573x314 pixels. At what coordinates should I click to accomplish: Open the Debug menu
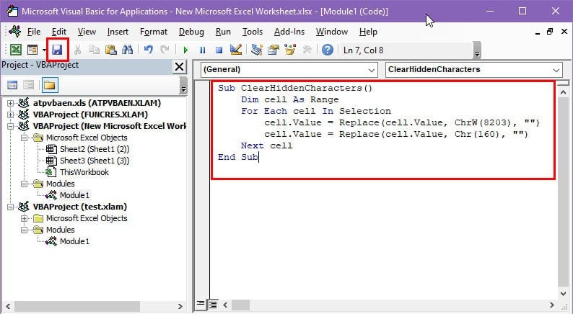pos(191,32)
